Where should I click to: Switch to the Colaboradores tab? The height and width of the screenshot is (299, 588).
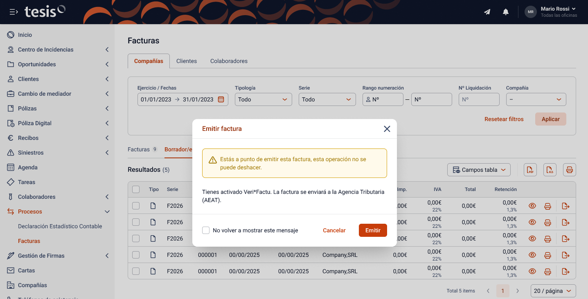tap(229, 61)
